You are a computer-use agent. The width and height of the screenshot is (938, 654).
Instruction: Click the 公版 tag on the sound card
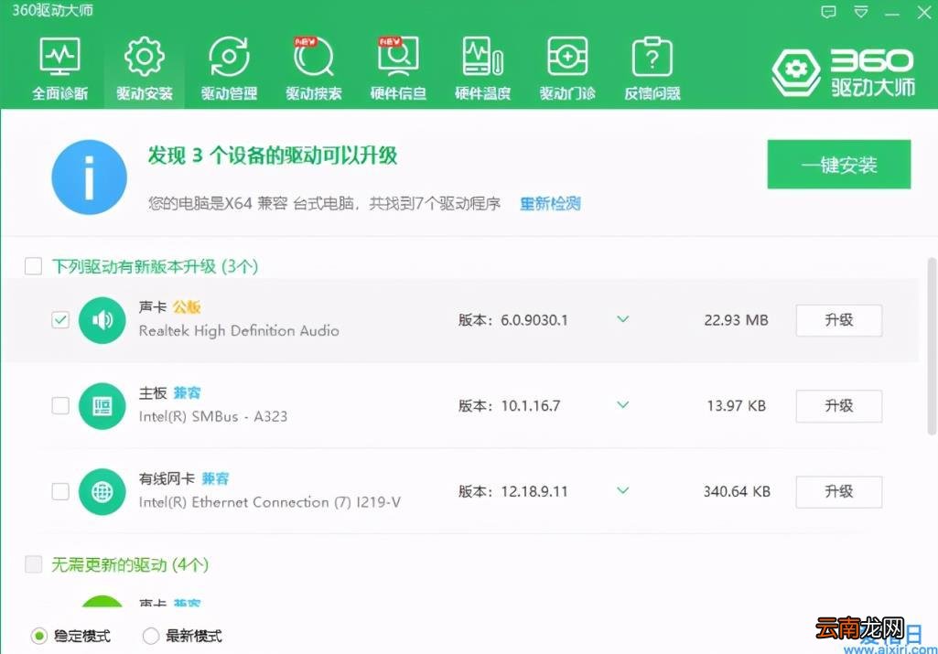pyautogui.click(x=187, y=306)
